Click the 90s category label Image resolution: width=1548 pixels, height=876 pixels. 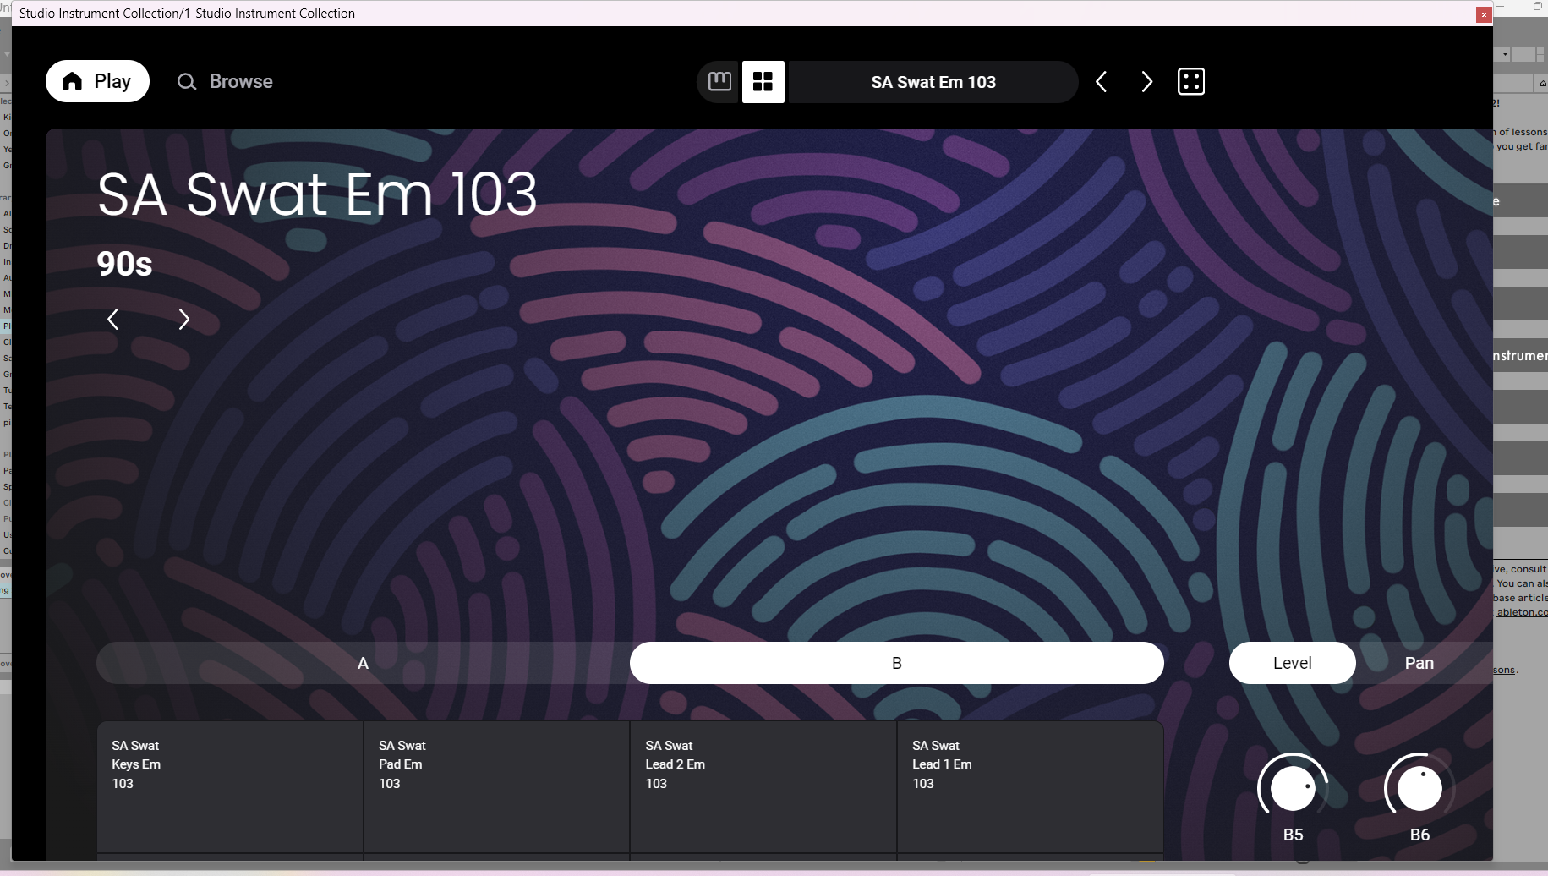[x=124, y=264]
